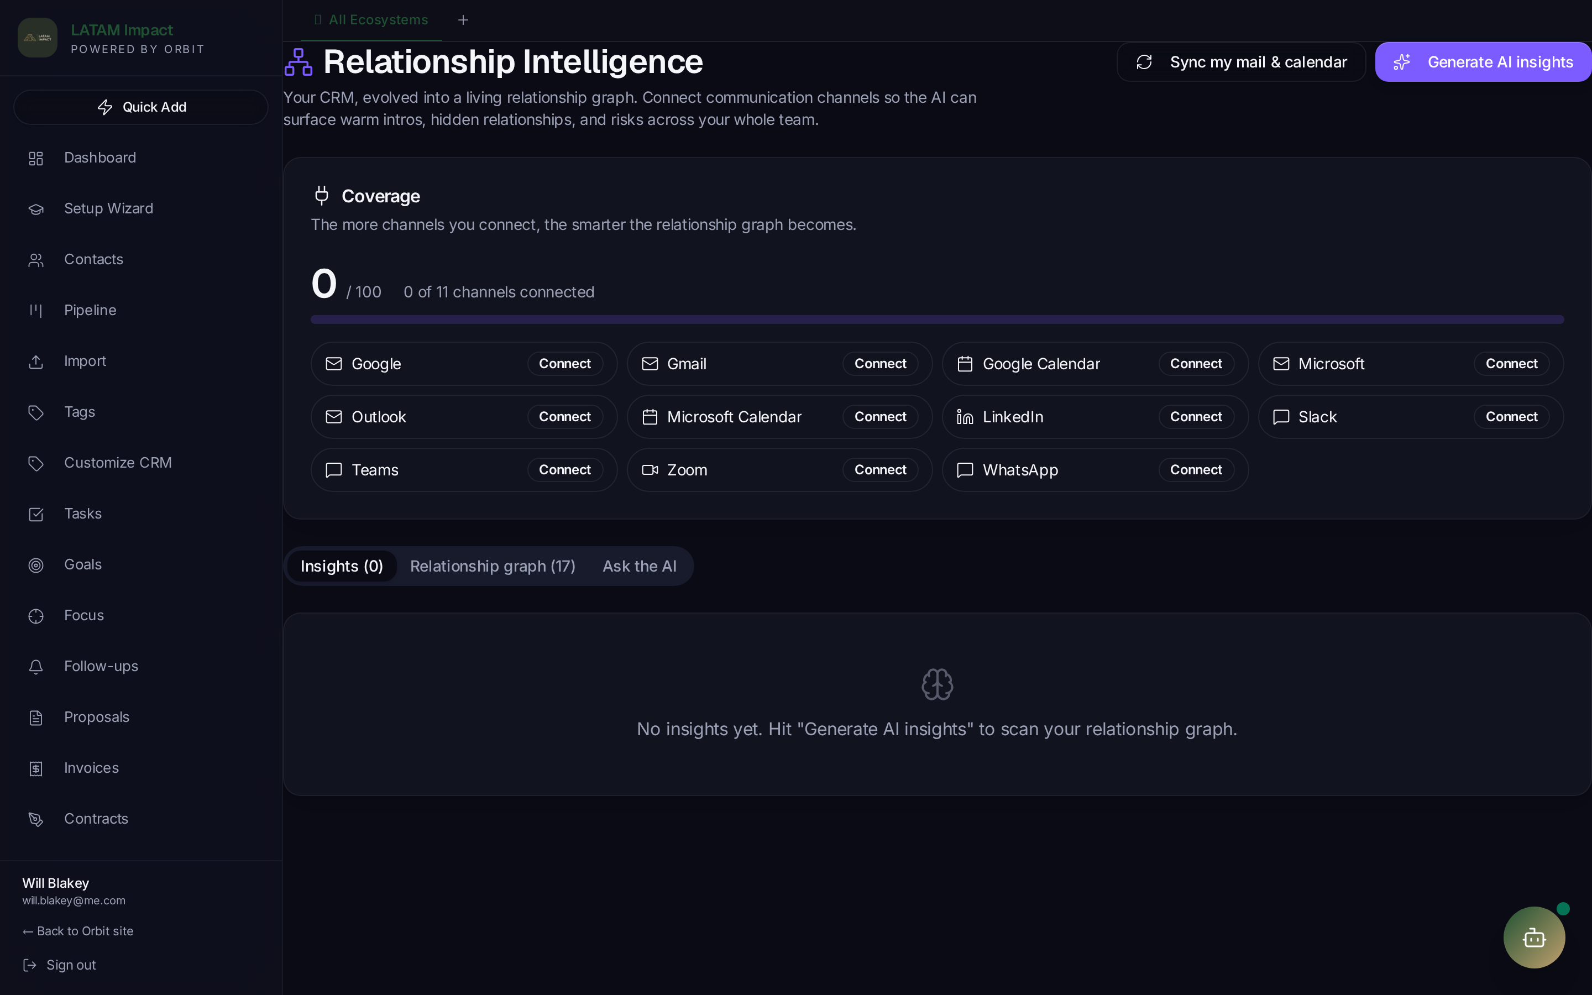Click the Tags label icon
The image size is (1592, 995).
(36, 412)
